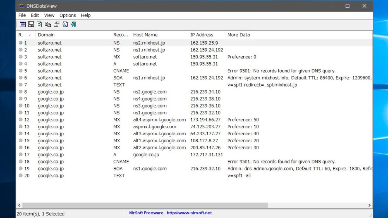
Task: Click the Exit door toolbar icon
Action: pos(73,25)
